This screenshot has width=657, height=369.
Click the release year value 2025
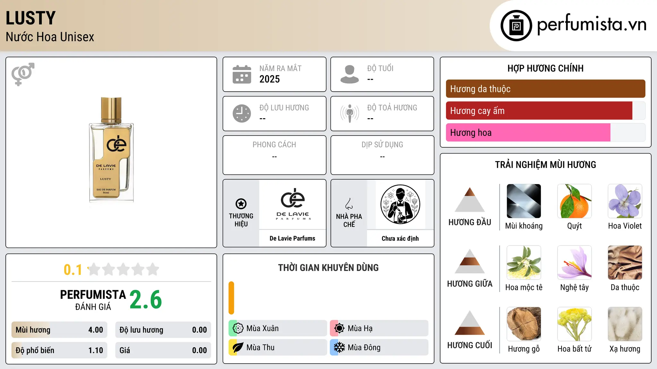(269, 79)
